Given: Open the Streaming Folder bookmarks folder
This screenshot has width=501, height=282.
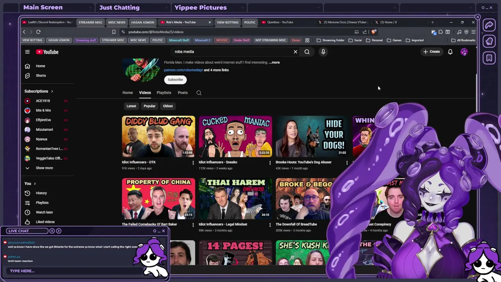Looking at the screenshot, I should click(x=330, y=40).
